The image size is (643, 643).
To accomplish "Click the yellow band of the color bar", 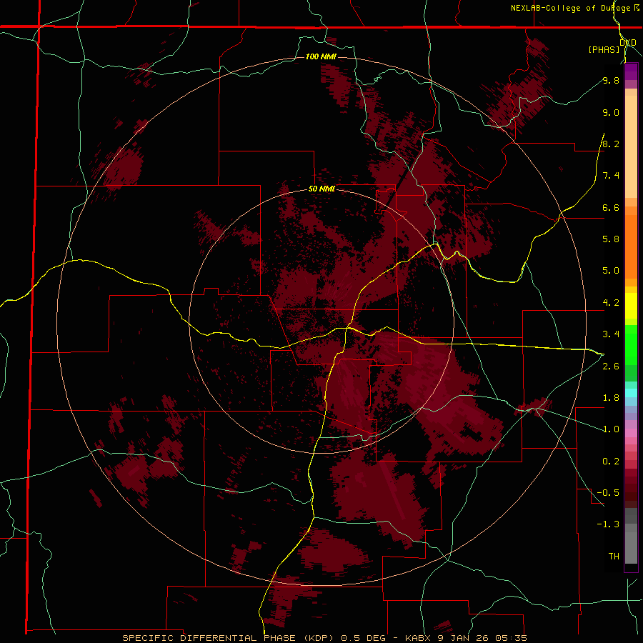I will 631,306.
